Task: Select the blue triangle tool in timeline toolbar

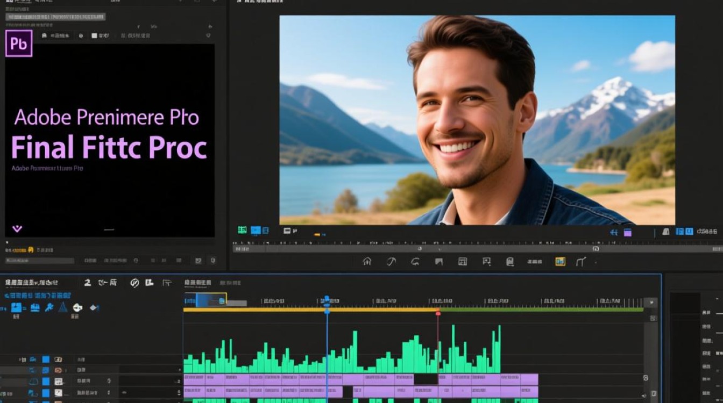Action: pos(63,307)
